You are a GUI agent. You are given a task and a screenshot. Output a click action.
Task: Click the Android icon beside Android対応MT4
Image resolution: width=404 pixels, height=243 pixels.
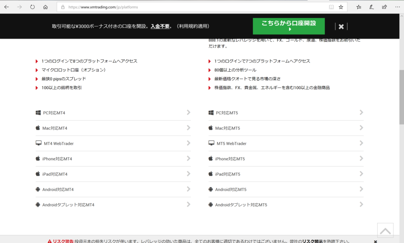[38, 189]
